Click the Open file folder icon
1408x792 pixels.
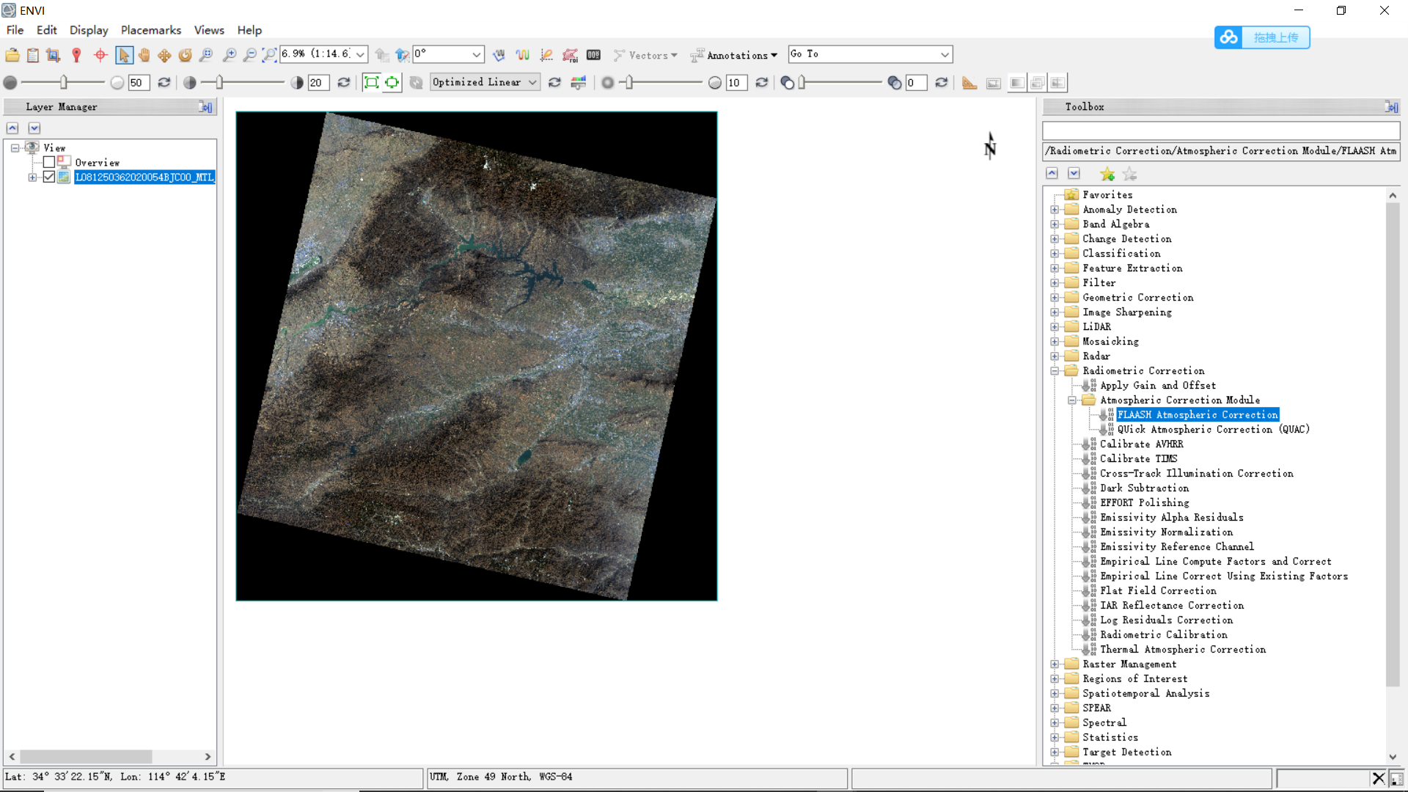pyautogui.click(x=12, y=55)
